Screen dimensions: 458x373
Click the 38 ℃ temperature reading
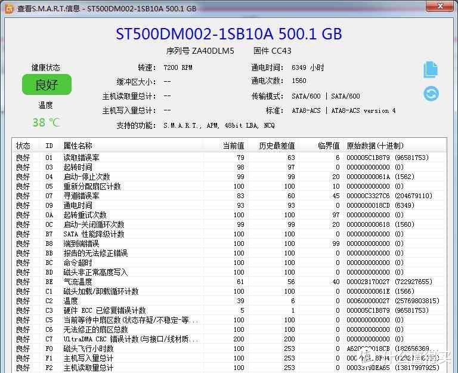coord(46,122)
